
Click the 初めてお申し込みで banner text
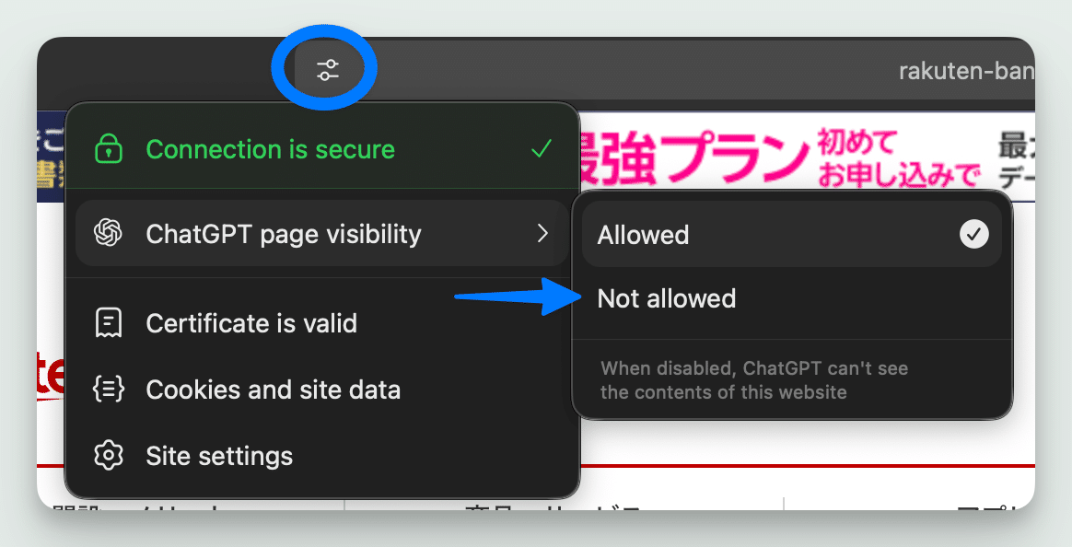pos(898,158)
